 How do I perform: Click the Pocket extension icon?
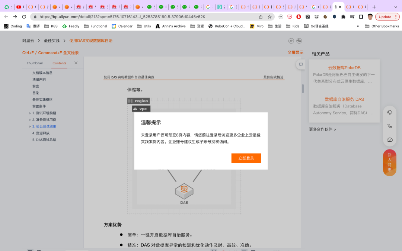[x=290, y=17]
